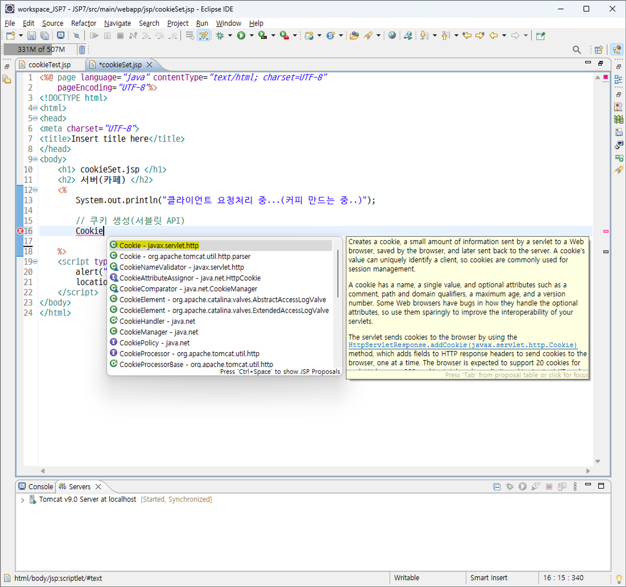Open the Quick Access search magnifier
Viewport: 626px width, 587px height.
[577, 50]
